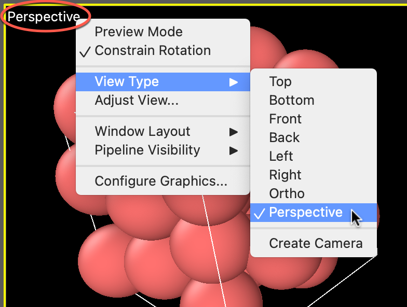Screen dimensions: 407x307
Task: Choose the Right view
Action: (286, 175)
